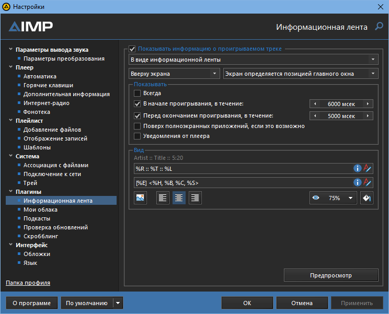This screenshot has width=389, height=314.
Task: Open the 'В виде информационной ленты' dropdown
Action: 253,60
